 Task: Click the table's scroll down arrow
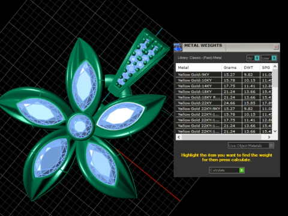(275, 131)
